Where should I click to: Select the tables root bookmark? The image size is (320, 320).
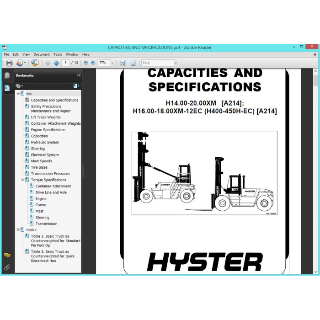click(31, 230)
